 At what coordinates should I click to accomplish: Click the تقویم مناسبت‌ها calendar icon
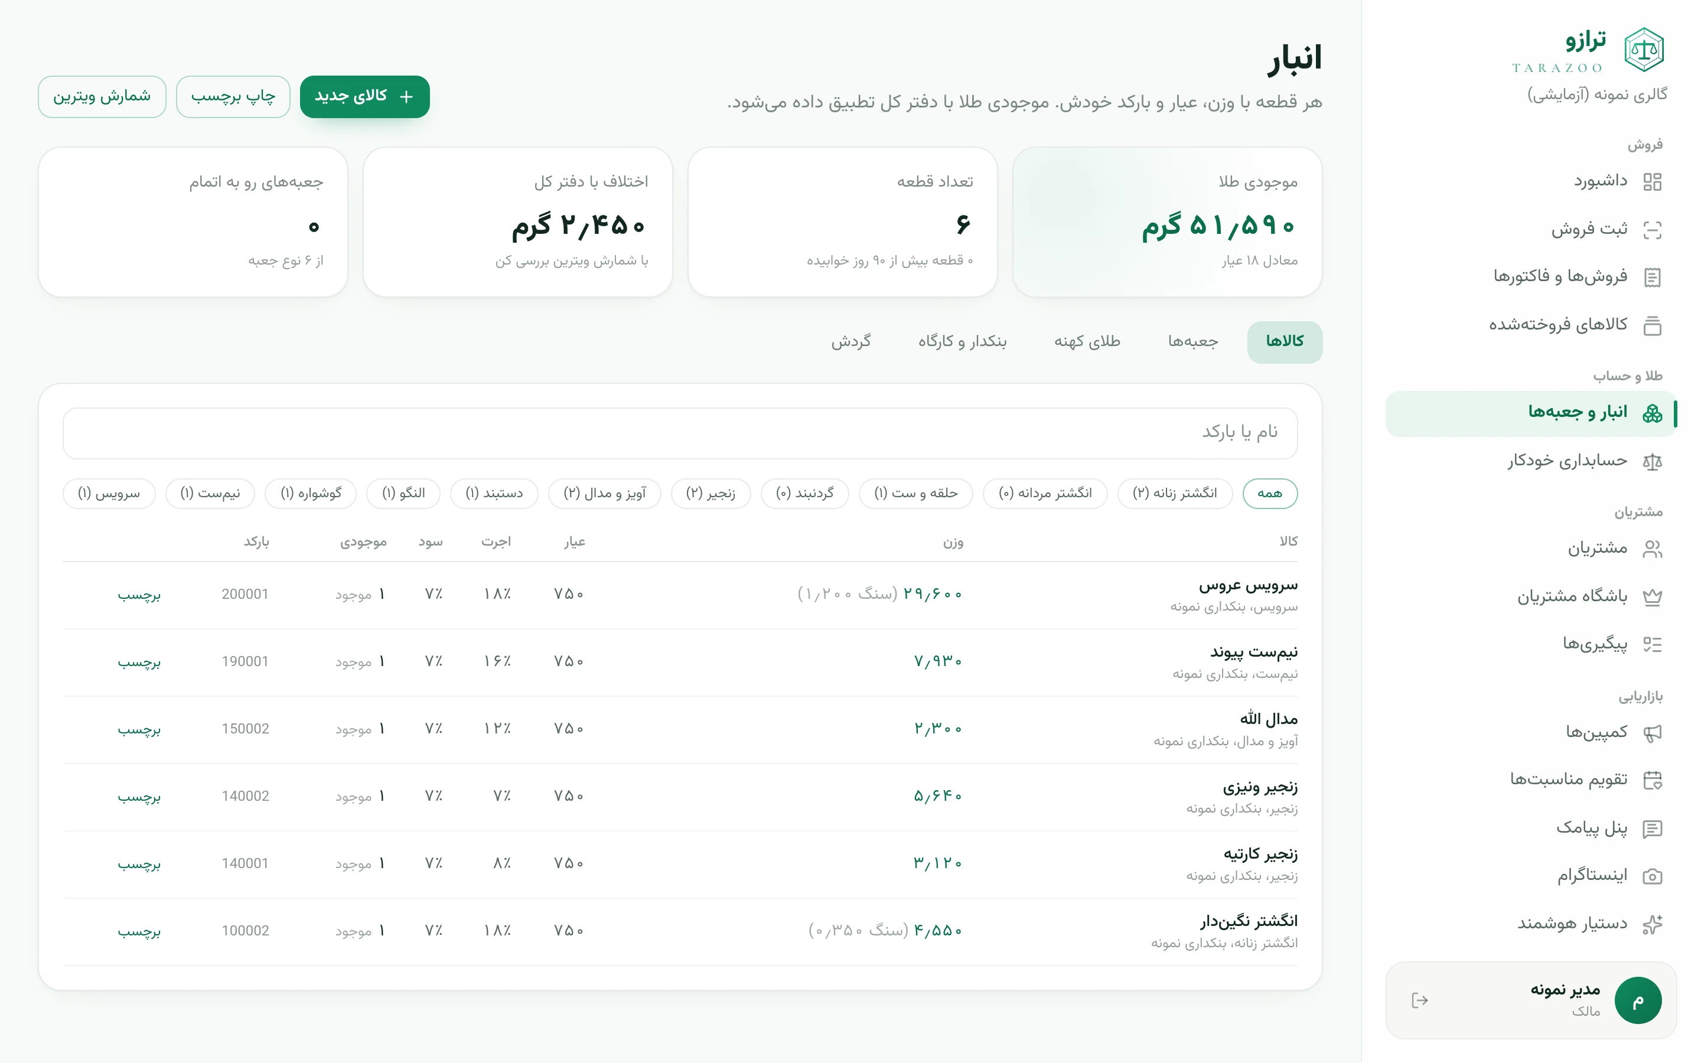point(1652,780)
